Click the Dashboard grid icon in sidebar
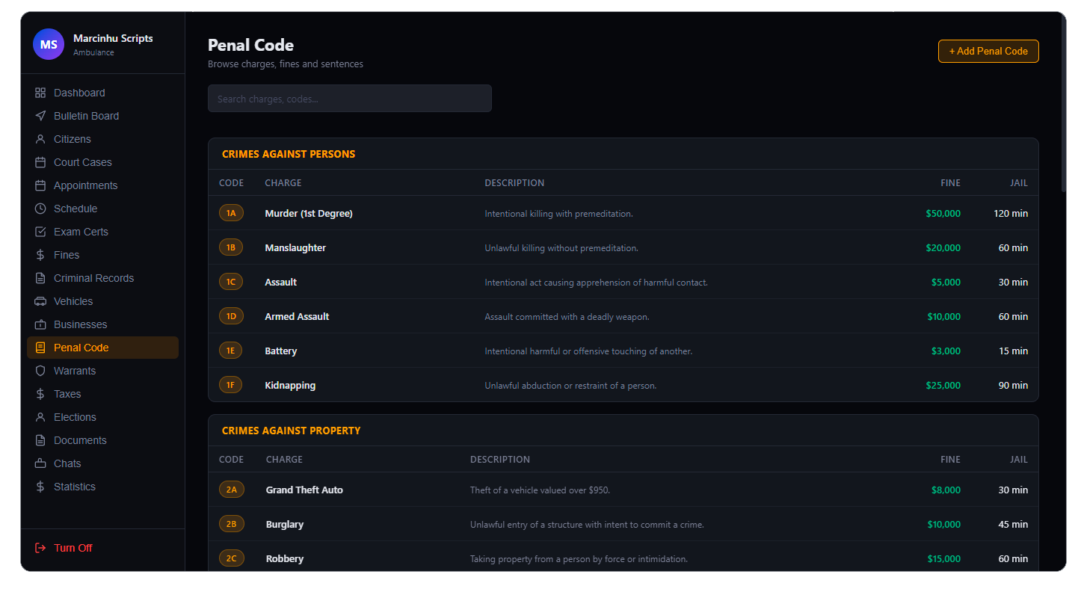1081x589 pixels. pos(40,93)
